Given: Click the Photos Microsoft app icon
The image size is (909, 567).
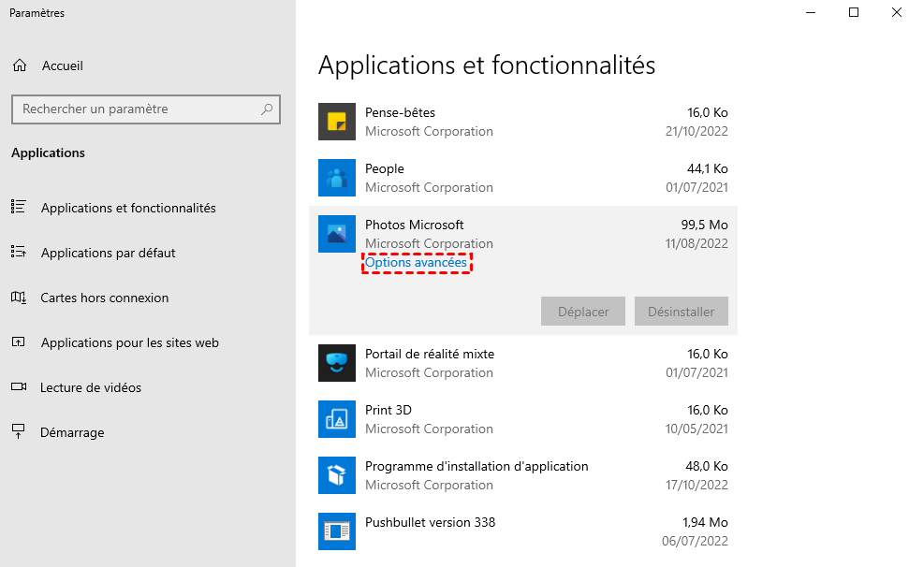Looking at the screenshot, I should [x=337, y=234].
